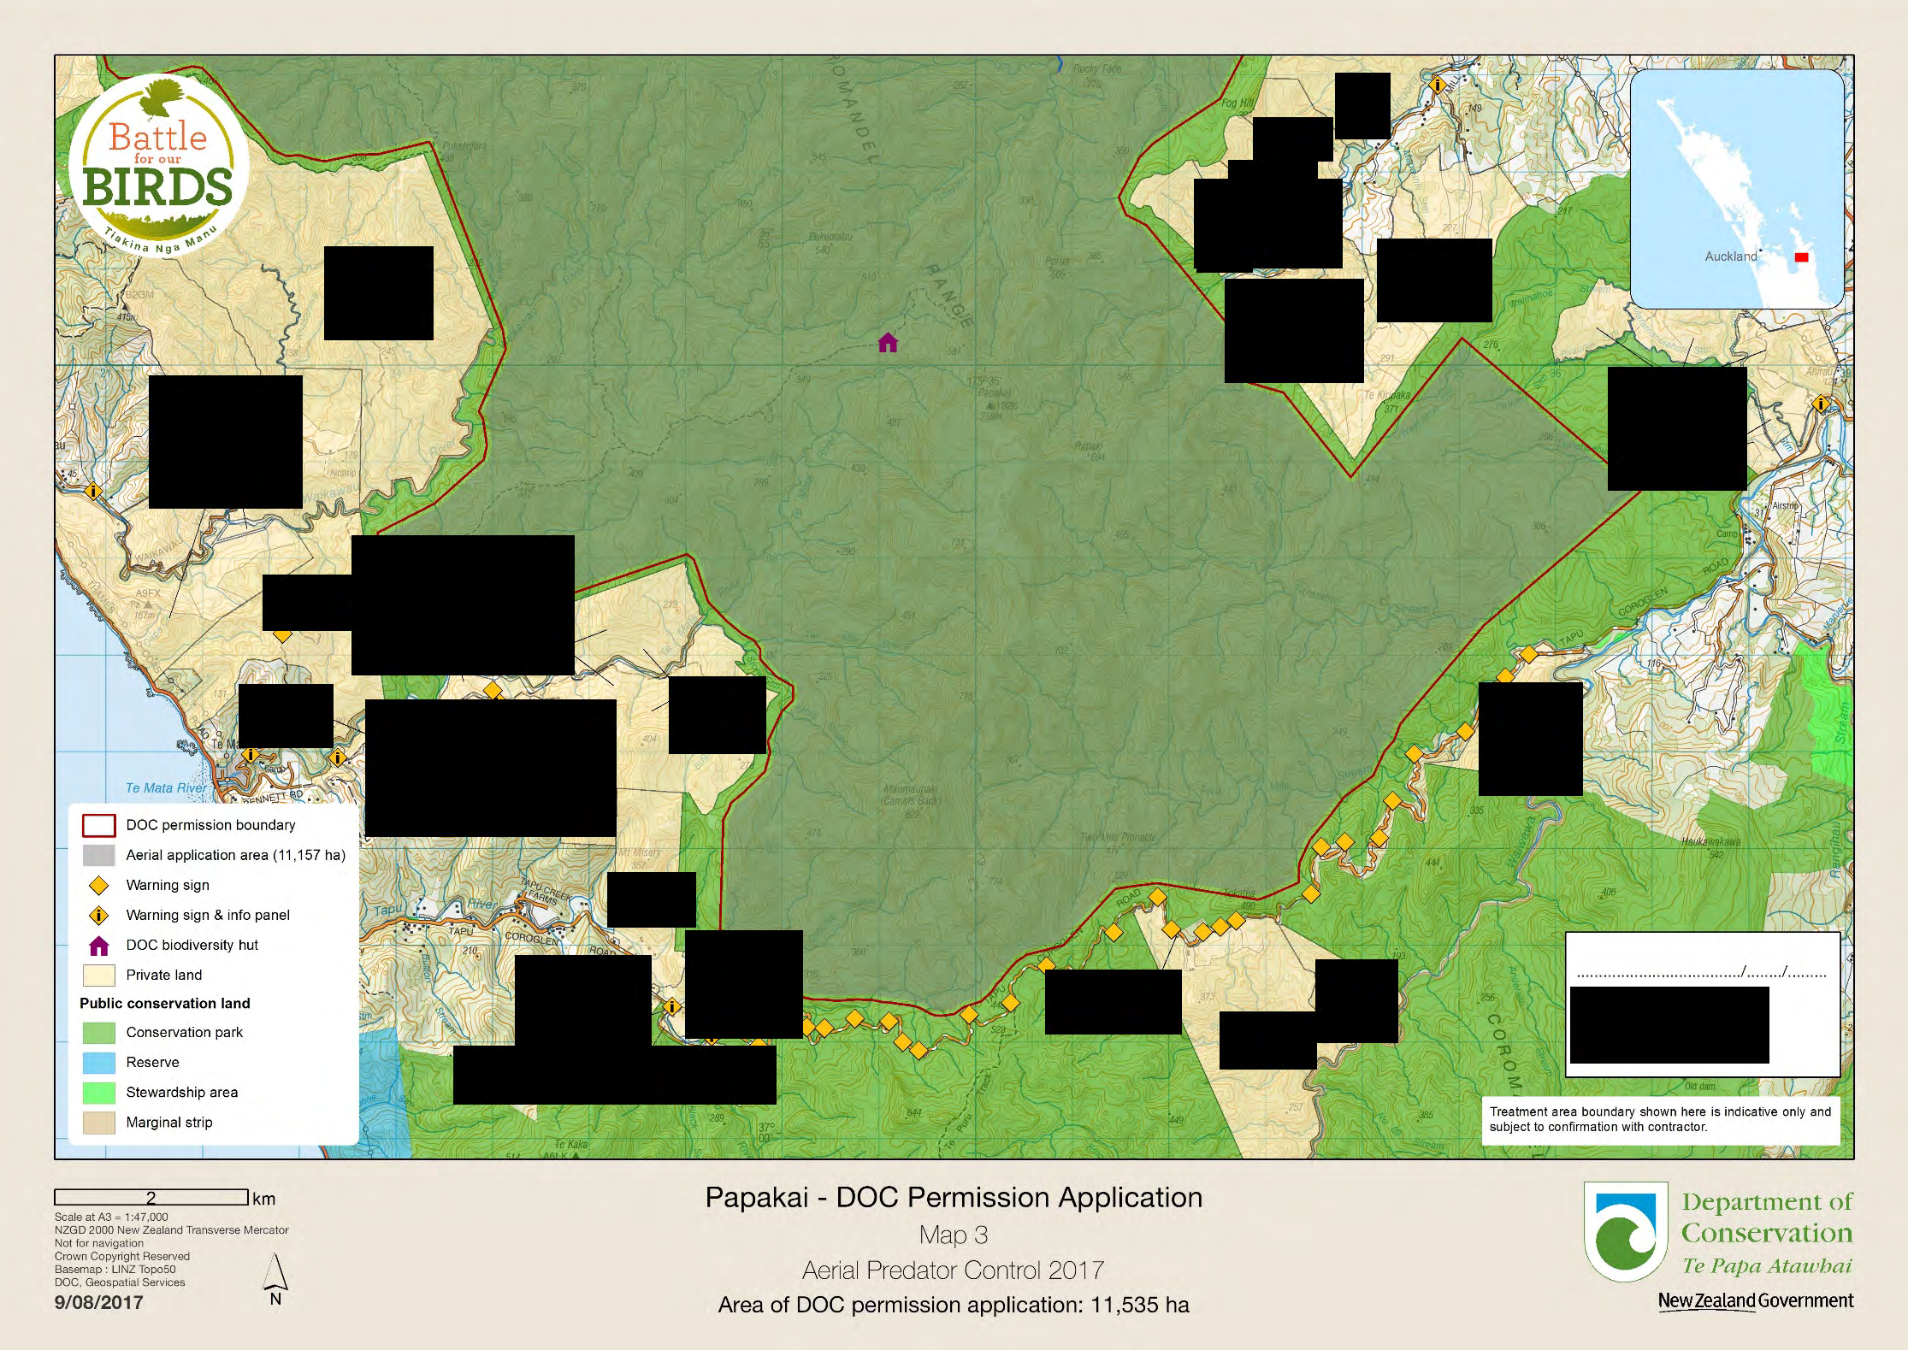Click the 'Maumaupaki (Camels Back)' map label

(x=910, y=795)
